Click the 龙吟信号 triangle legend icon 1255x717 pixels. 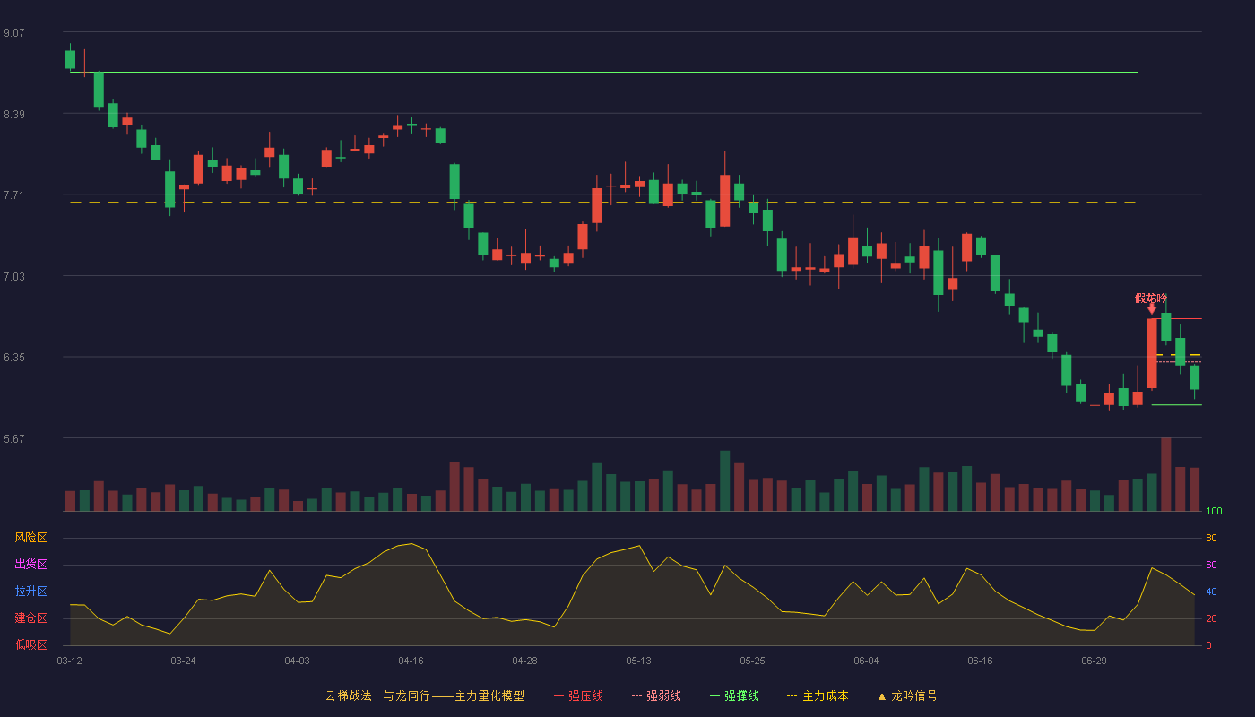coord(881,696)
